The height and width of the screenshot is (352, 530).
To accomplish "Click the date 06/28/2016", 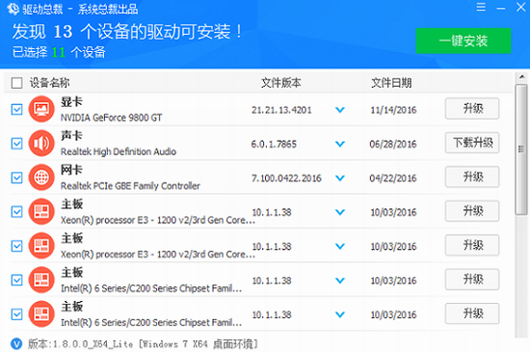I will (x=393, y=145).
